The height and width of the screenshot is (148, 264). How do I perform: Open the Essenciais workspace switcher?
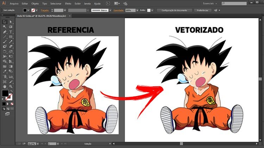click(x=210, y=4)
